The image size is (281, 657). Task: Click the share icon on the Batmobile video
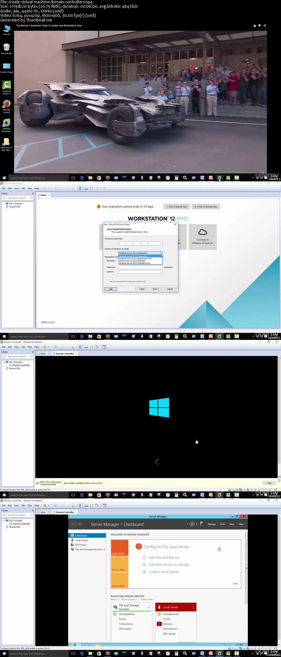265,26
